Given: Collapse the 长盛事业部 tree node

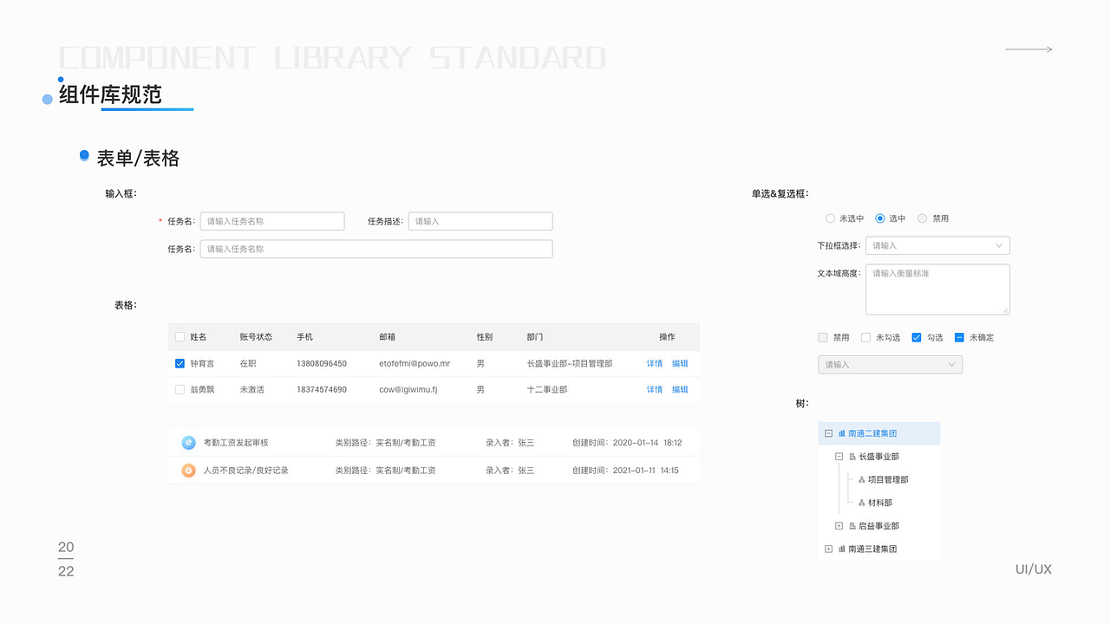Looking at the screenshot, I should pyautogui.click(x=839, y=457).
